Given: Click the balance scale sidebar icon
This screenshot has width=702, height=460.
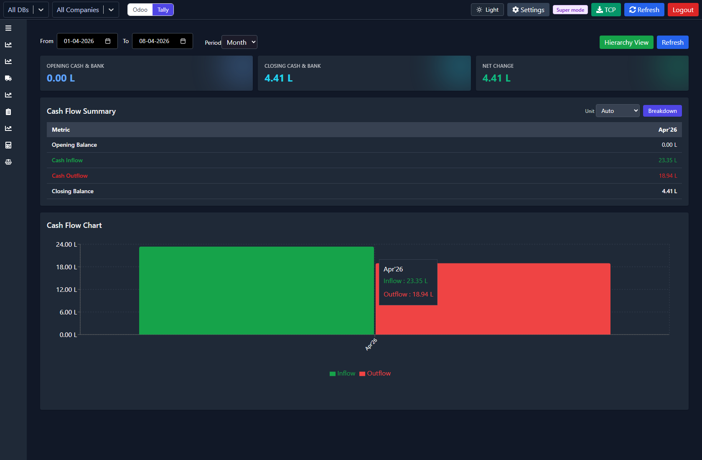Looking at the screenshot, I should point(8,162).
